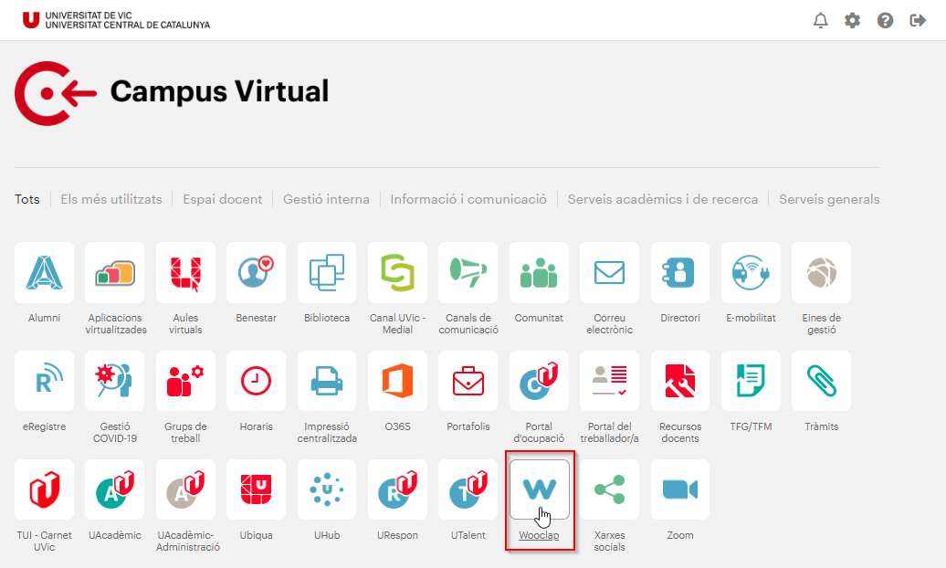946x568 pixels.
Task: Open notifications bell in header
Action: pyautogui.click(x=821, y=20)
